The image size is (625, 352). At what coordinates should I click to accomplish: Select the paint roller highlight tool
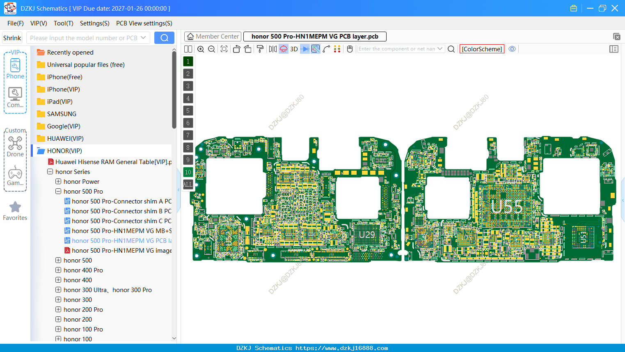tap(260, 49)
